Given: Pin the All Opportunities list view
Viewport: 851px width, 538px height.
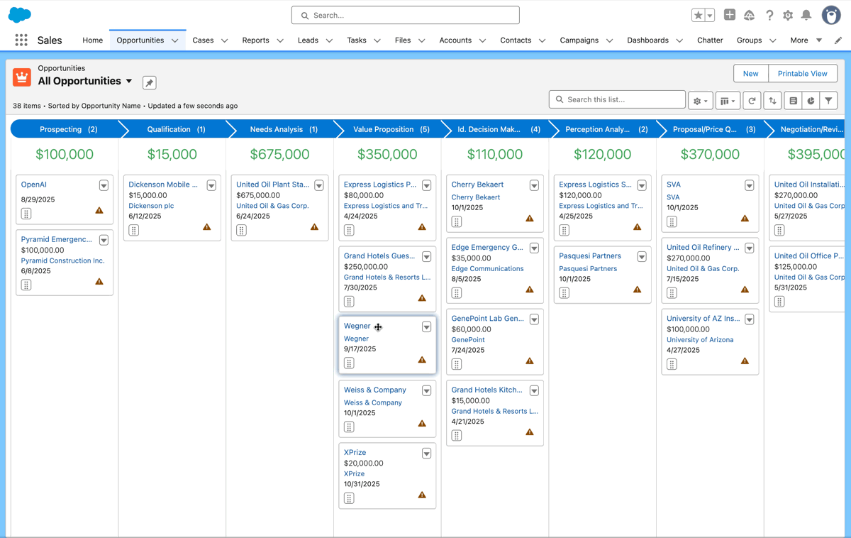Looking at the screenshot, I should pos(149,83).
